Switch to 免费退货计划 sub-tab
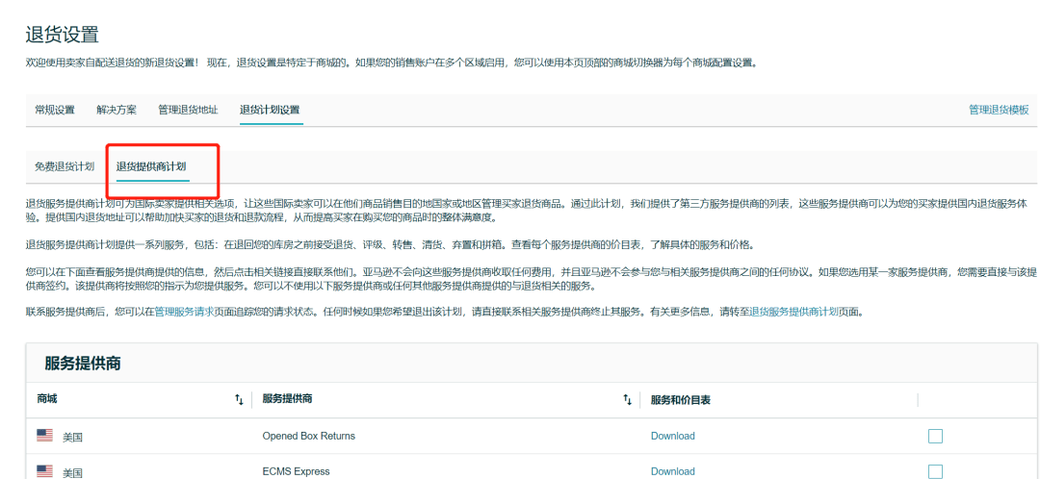Screen dimensions: 1040x479 coord(65,166)
